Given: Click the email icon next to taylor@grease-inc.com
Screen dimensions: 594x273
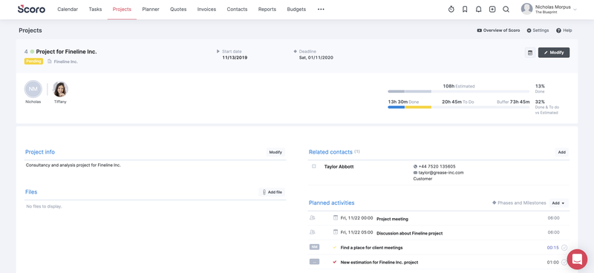Looking at the screenshot, I should click(x=415, y=173).
